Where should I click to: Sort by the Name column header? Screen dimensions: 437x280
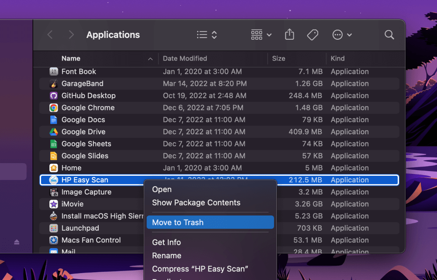(x=71, y=58)
